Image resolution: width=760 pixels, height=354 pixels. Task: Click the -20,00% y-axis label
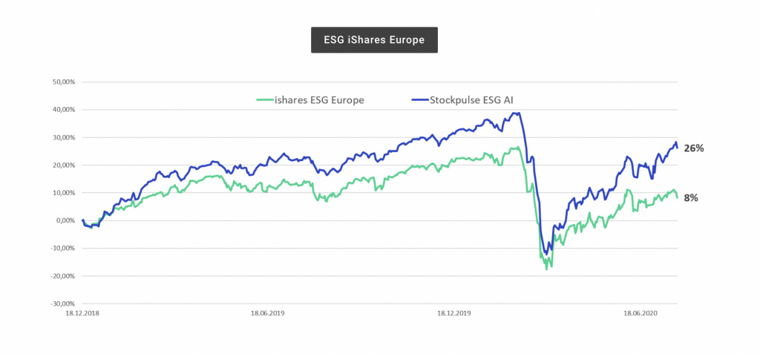click(x=62, y=276)
